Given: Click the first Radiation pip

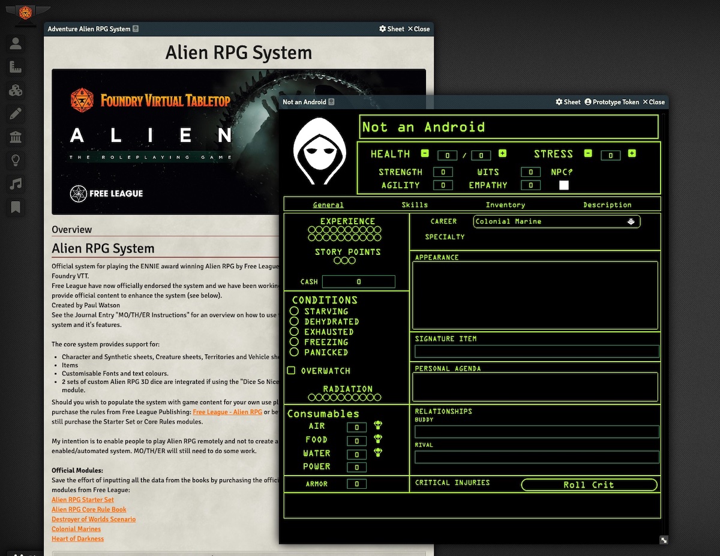Looking at the screenshot, I should [311, 397].
